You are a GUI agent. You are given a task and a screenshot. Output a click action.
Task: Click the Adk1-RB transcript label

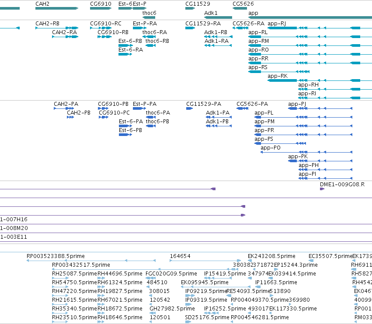pyautogui.click(x=216, y=32)
